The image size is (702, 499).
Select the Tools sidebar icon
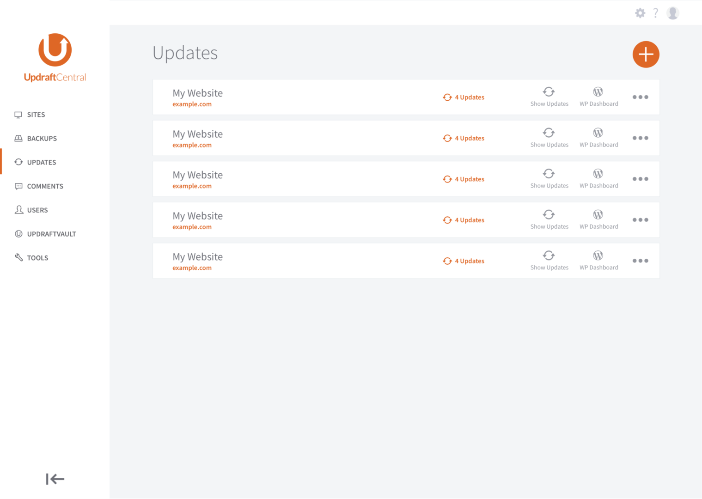click(x=18, y=257)
